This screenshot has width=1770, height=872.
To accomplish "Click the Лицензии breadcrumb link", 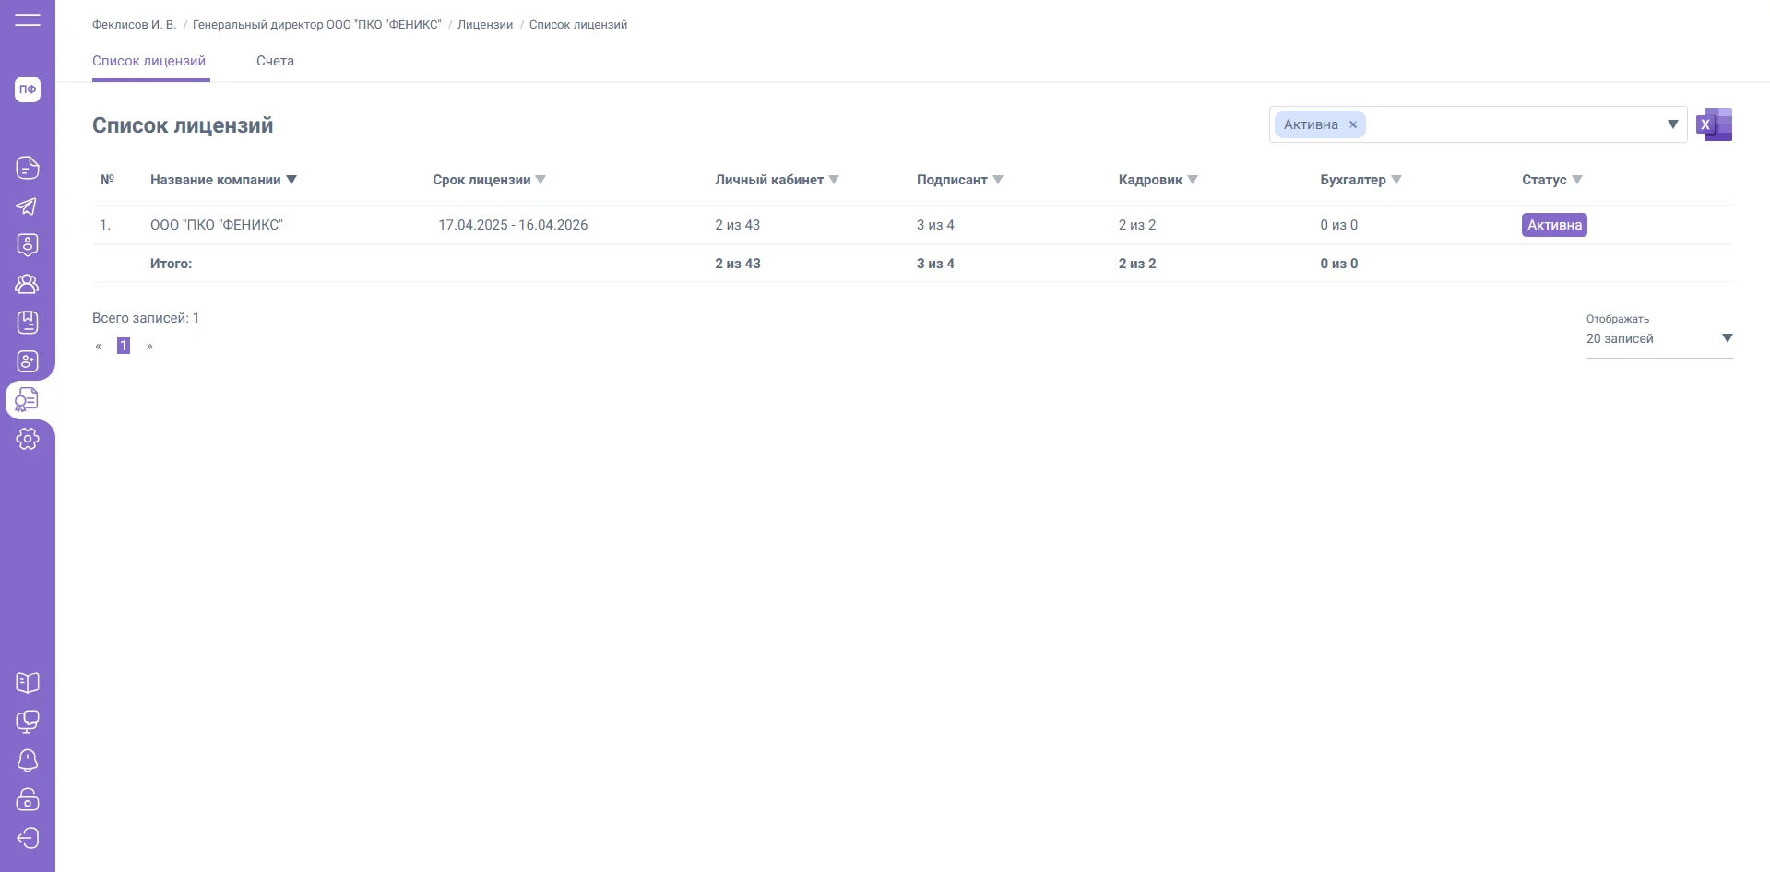I will point(485,25).
